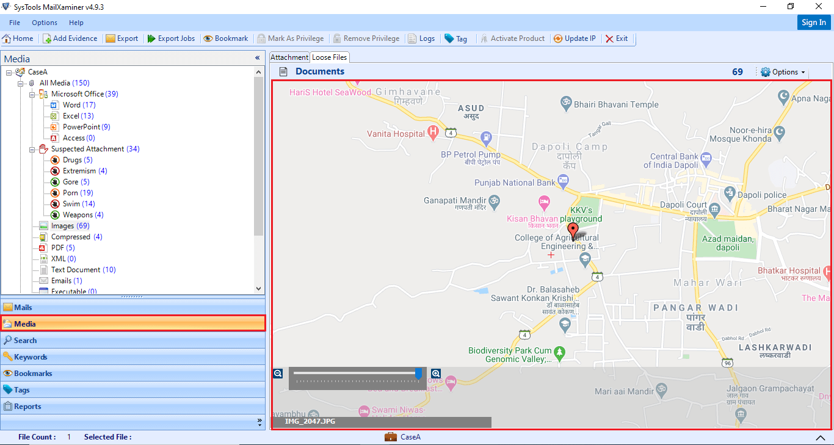This screenshot has height=445, width=834.
Task: Open Export Jobs from toolbar
Action: [171, 38]
